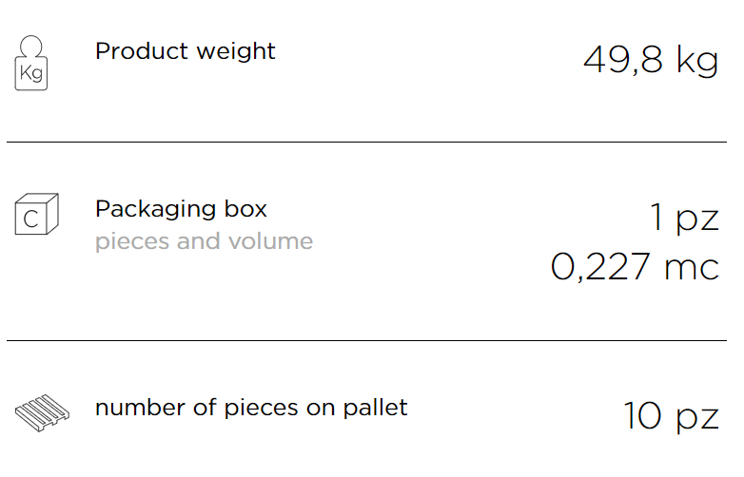Click the divider line below Product weight
Screen dimensions: 744x477
click(367, 142)
